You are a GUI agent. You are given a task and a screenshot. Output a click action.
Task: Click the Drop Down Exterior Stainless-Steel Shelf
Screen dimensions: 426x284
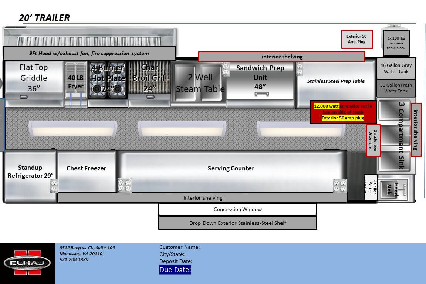[237, 223]
